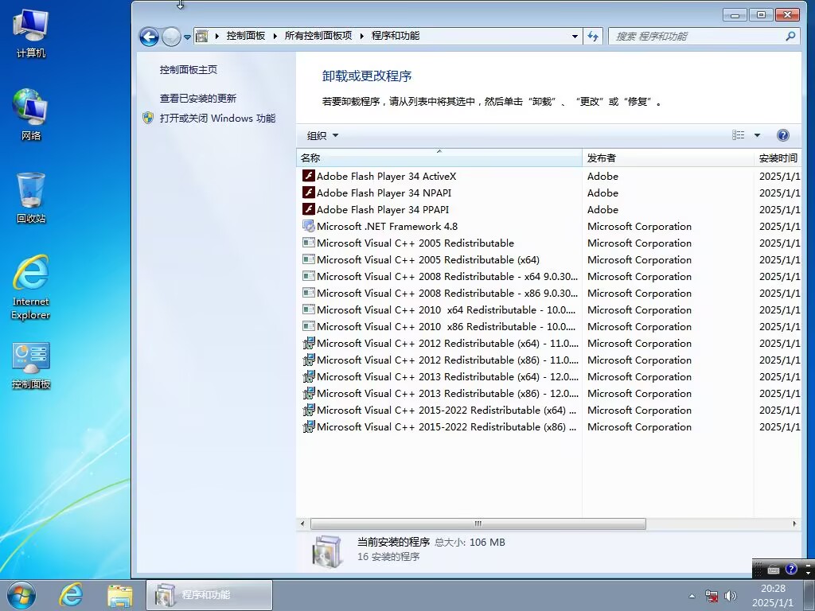Viewport: 815px width, 611px height.
Task: Expand the arrow after 所有控制面板项 breadcrumb
Action: (x=362, y=36)
